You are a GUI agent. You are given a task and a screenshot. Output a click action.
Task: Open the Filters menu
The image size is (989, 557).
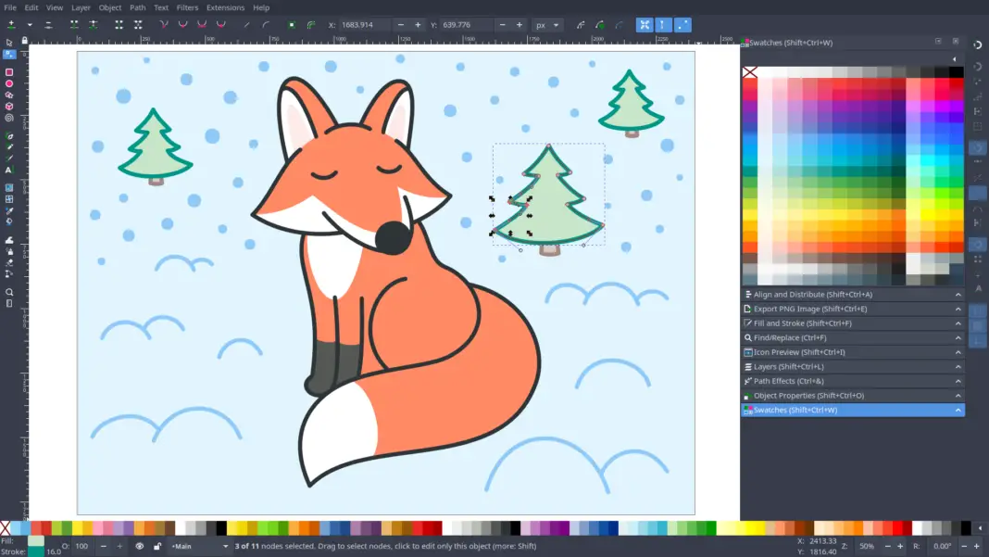pyautogui.click(x=187, y=7)
